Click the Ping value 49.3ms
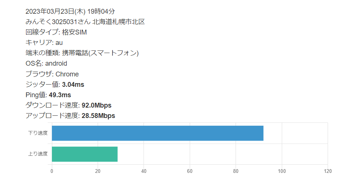Image resolution: width=344 pixels, height=184 pixels. [60, 95]
